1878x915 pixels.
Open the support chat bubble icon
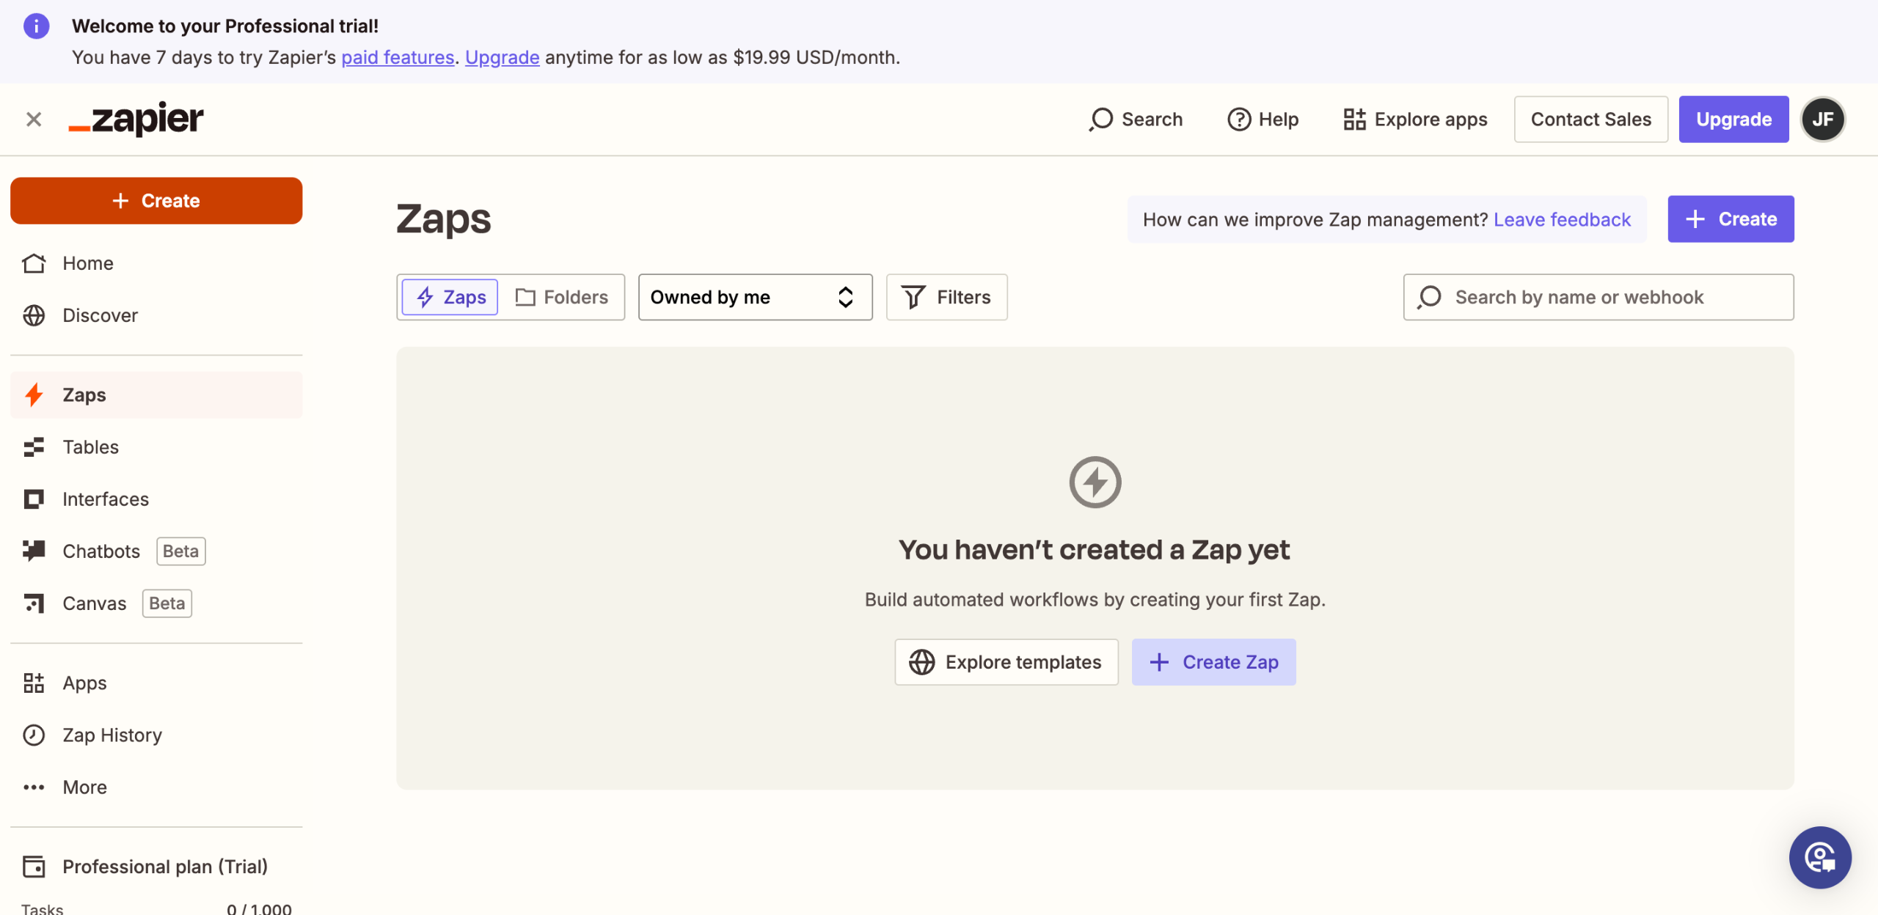1820,857
